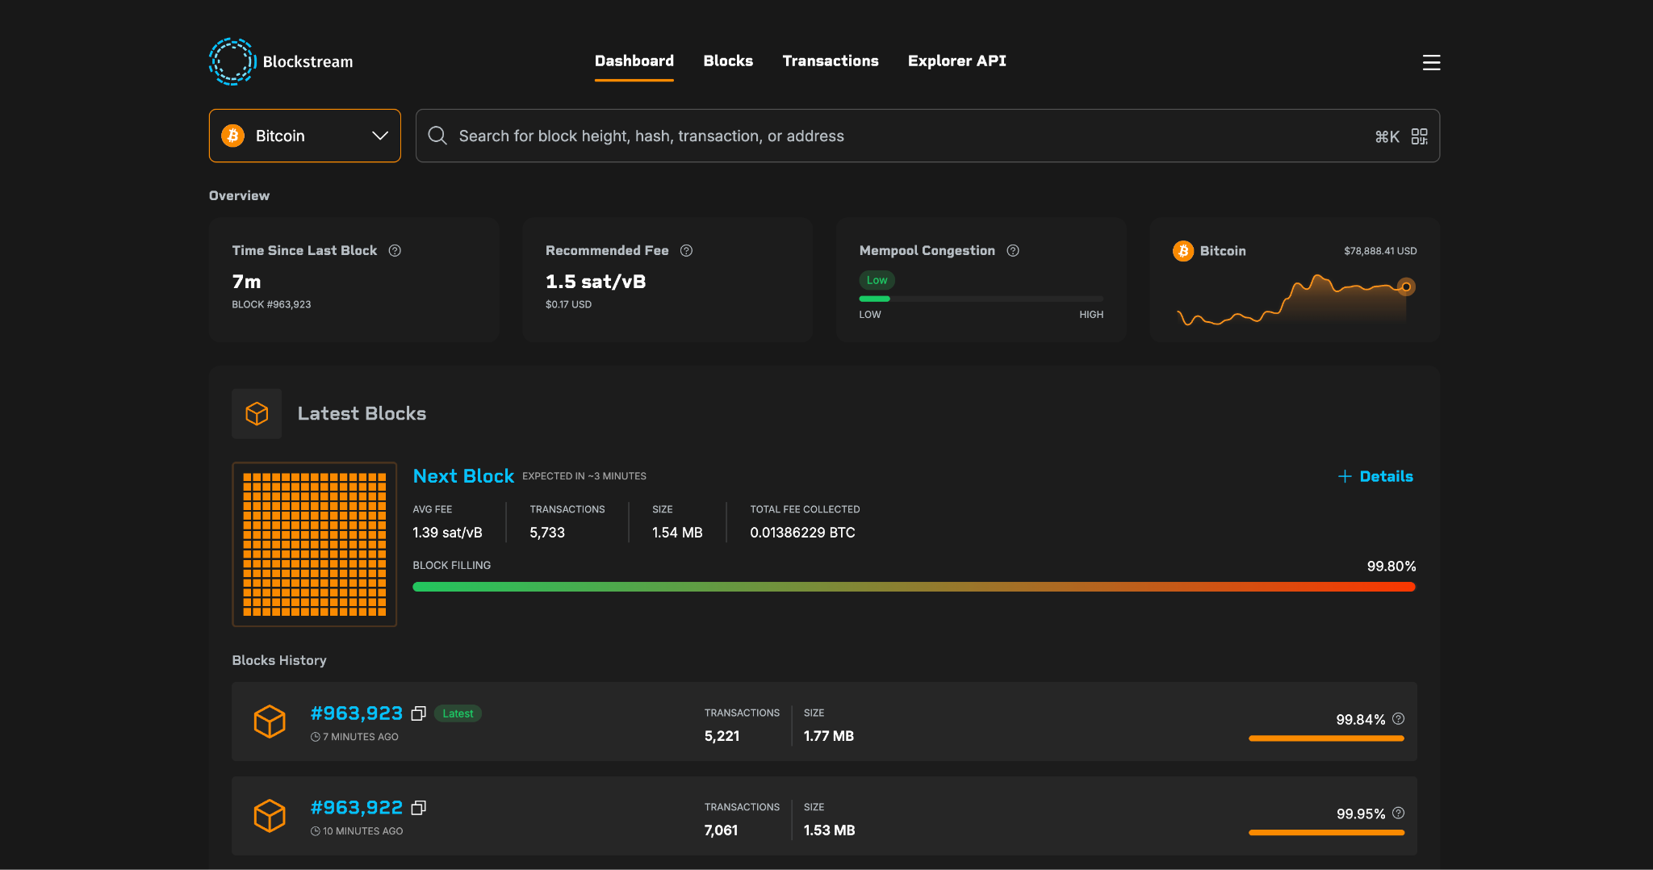Click current price dot on chart

1406,287
